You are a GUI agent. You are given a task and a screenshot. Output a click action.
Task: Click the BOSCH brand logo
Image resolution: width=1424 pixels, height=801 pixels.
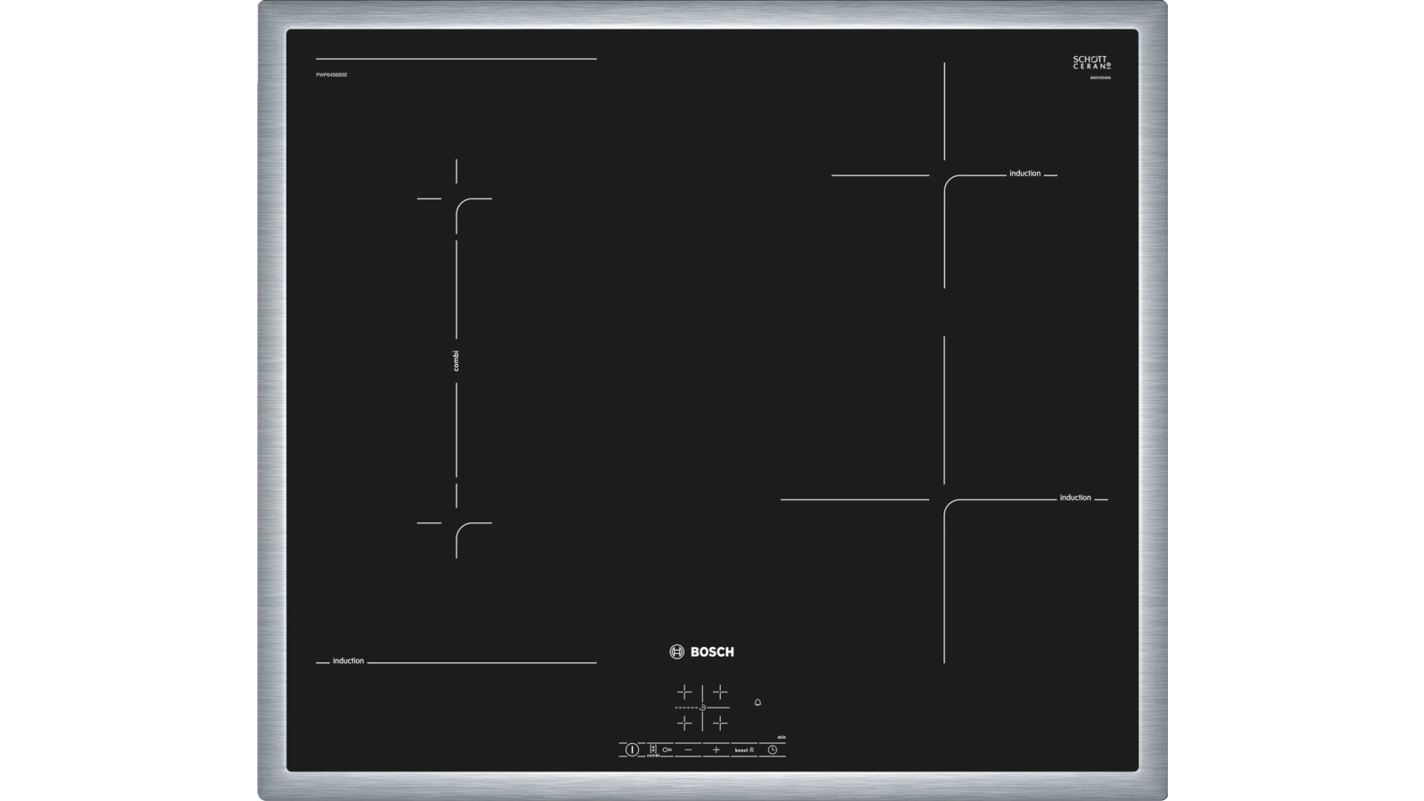(701, 651)
